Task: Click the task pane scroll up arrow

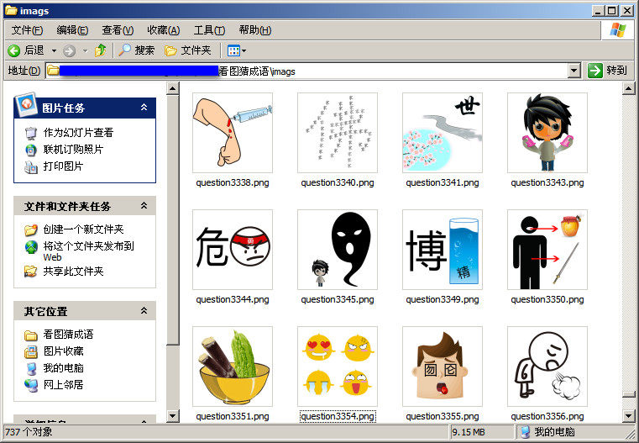Action: [173, 88]
